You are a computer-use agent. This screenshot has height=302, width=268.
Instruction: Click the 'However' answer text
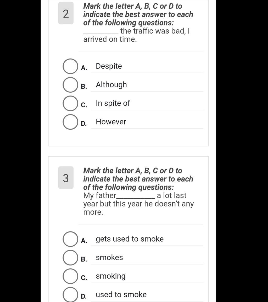[x=111, y=122]
